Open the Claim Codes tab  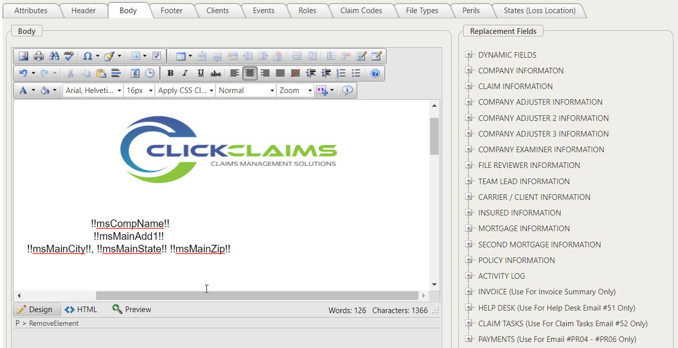(361, 10)
